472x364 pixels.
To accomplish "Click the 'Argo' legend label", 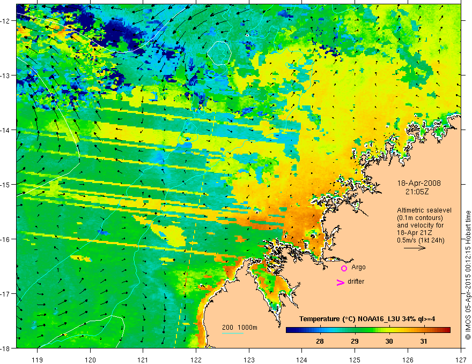I will pos(358,267).
